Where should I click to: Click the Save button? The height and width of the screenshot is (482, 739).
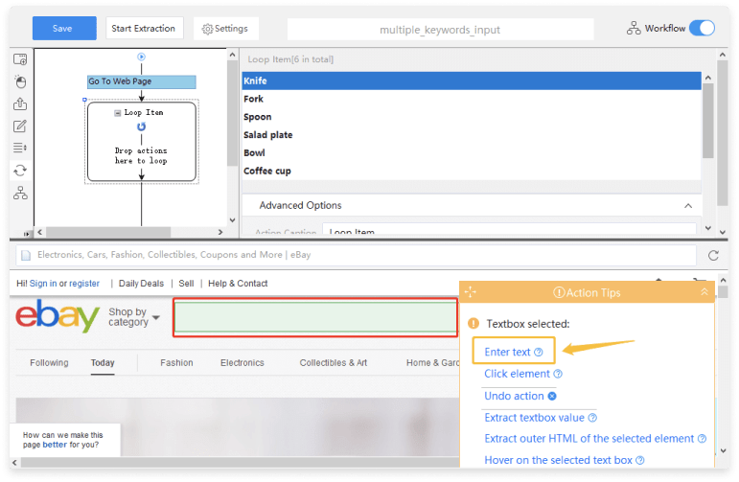(64, 29)
